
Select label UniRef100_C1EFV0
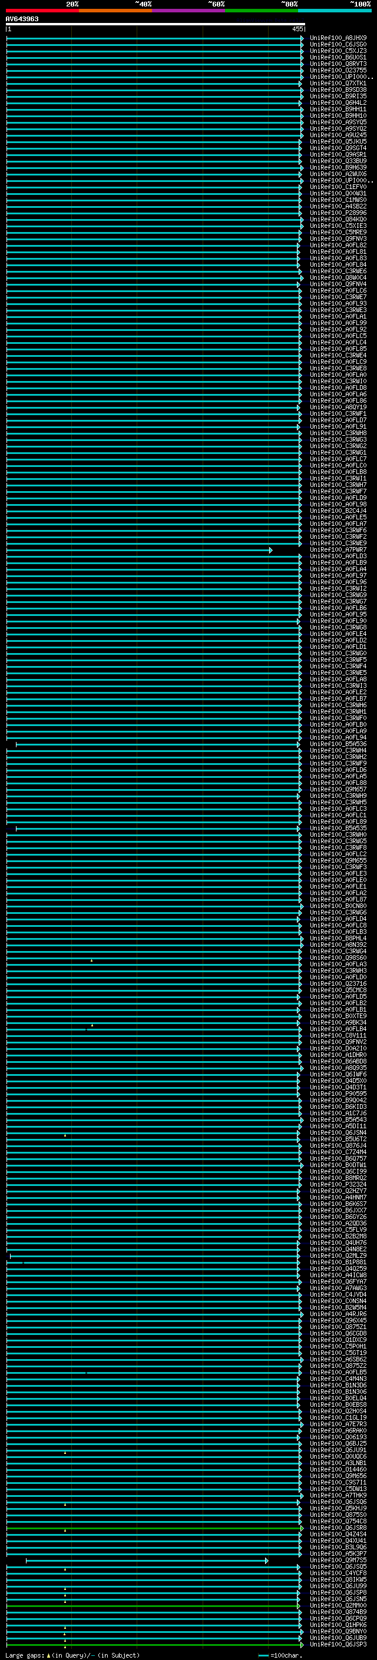338,187
